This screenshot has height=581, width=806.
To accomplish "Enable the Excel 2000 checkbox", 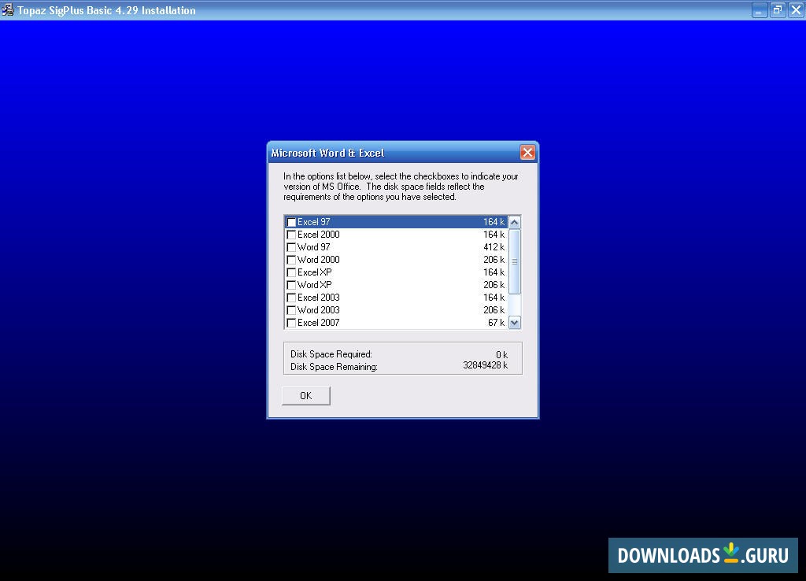I will [x=291, y=235].
